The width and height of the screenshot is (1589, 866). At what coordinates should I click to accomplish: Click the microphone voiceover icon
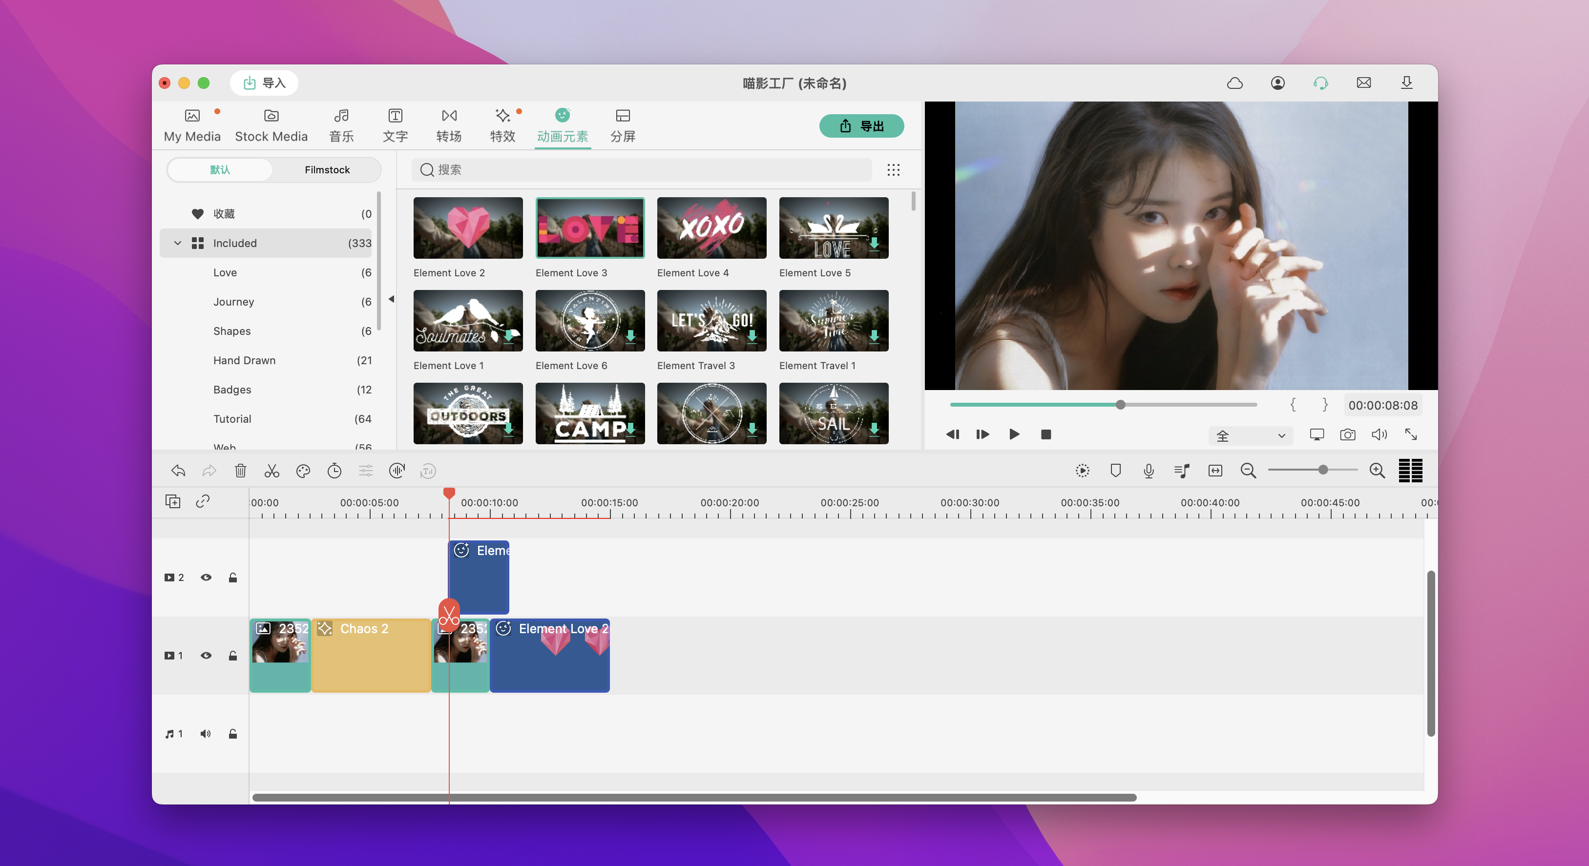pos(1148,471)
